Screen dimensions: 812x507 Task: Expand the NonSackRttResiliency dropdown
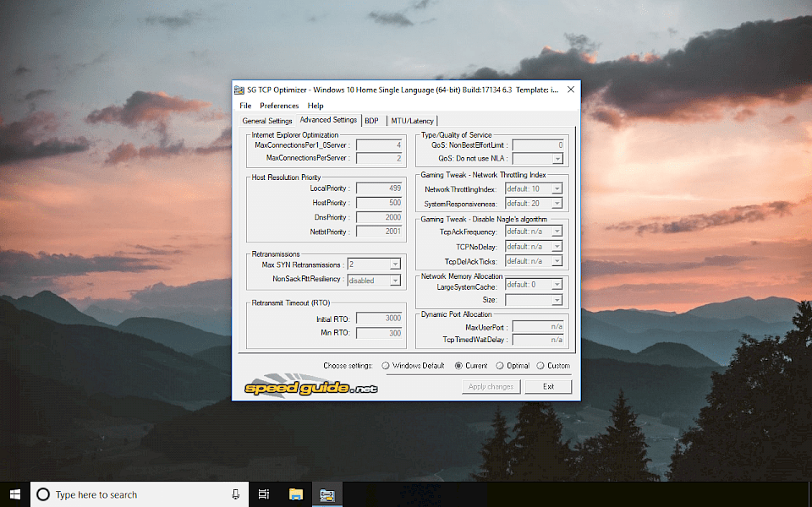tap(395, 281)
